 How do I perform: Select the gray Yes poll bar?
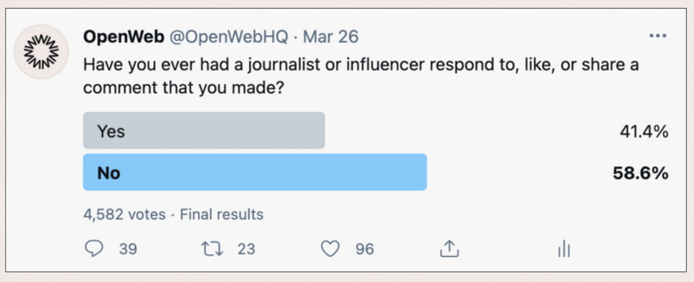click(203, 131)
